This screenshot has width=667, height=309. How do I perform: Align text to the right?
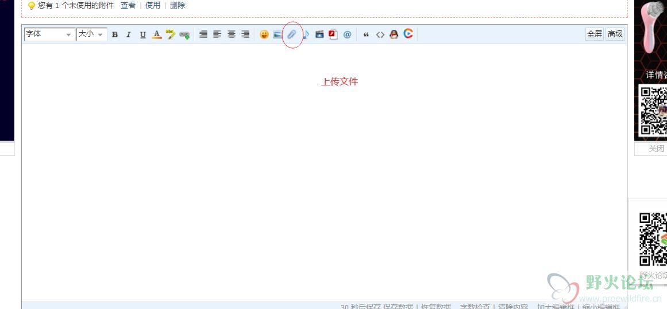point(245,35)
